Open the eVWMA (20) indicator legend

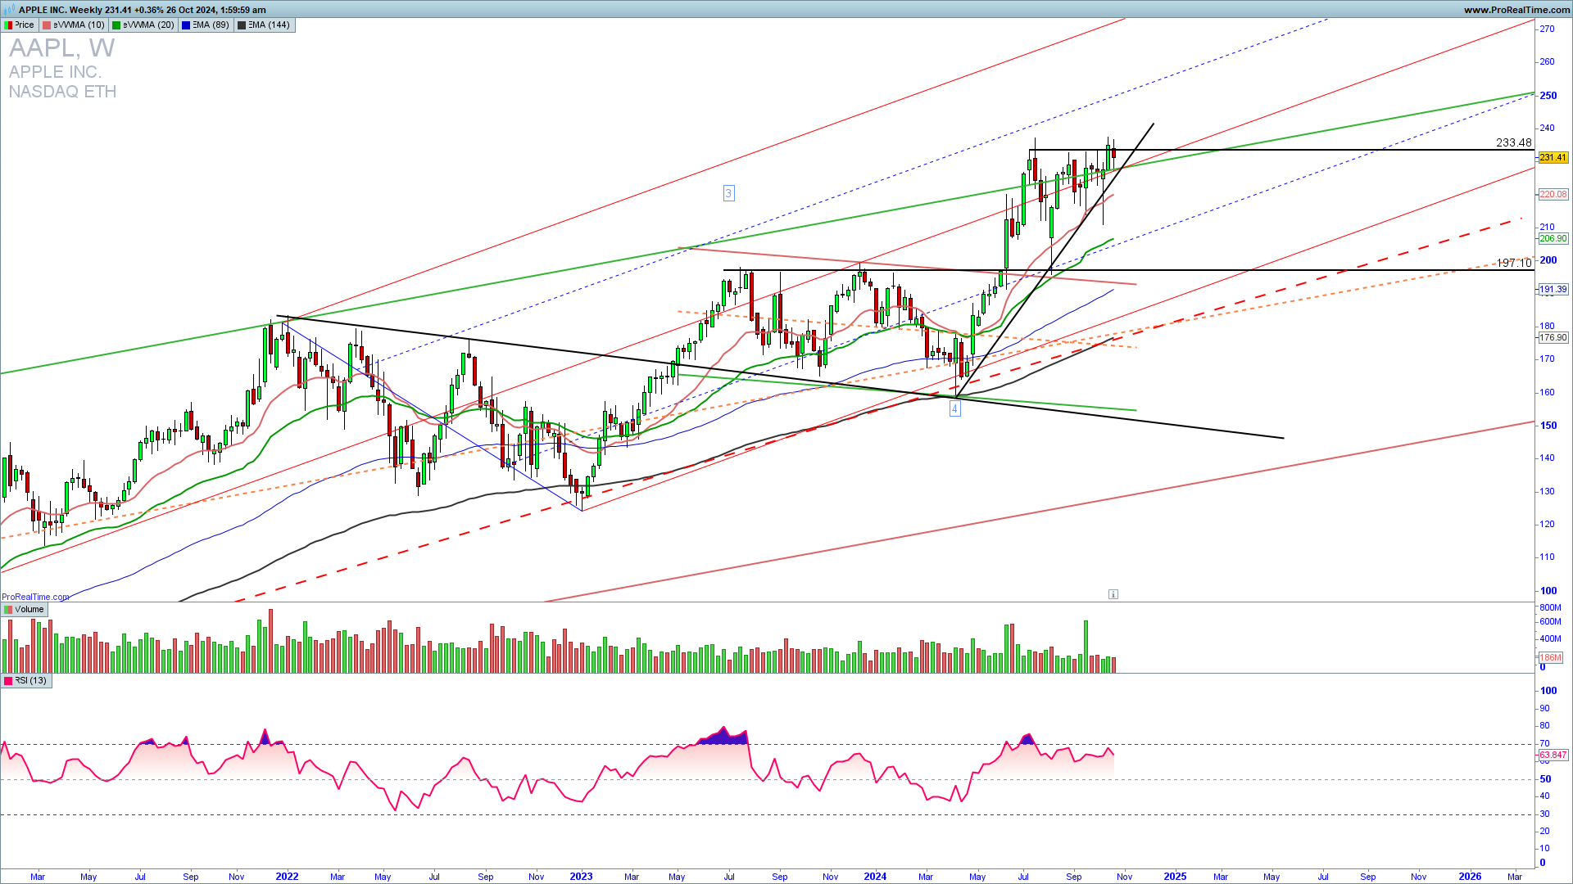tap(143, 25)
